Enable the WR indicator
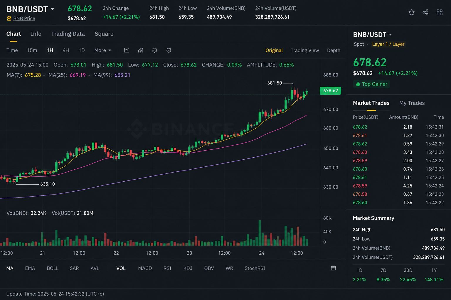451x300 pixels. click(x=229, y=268)
